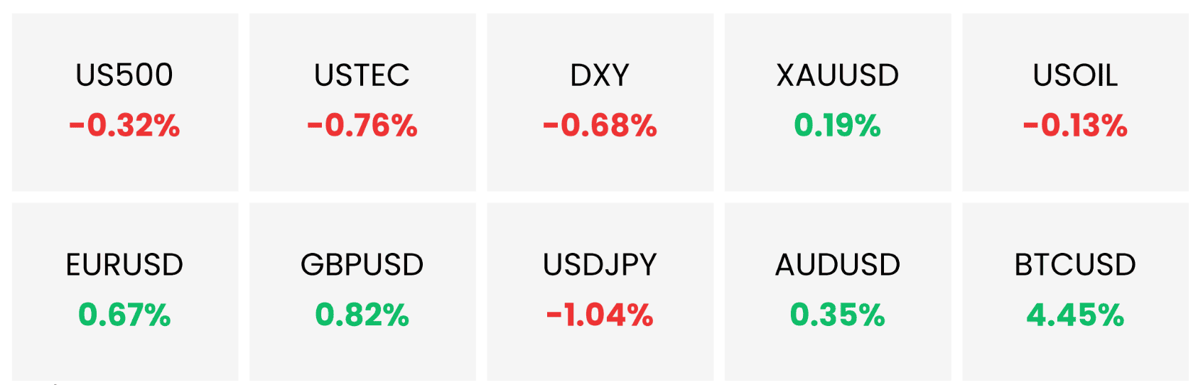This screenshot has height=385, width=1203.
Task: Click the 4.45% gain for BTCUSD
Action: (x=1075, y=315)
